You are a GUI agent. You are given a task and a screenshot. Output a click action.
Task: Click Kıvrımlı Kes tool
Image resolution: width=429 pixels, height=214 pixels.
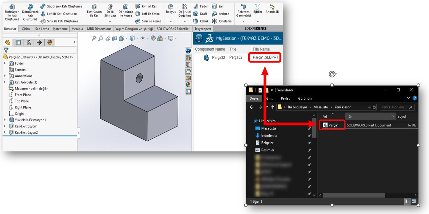tap(146, 6)
